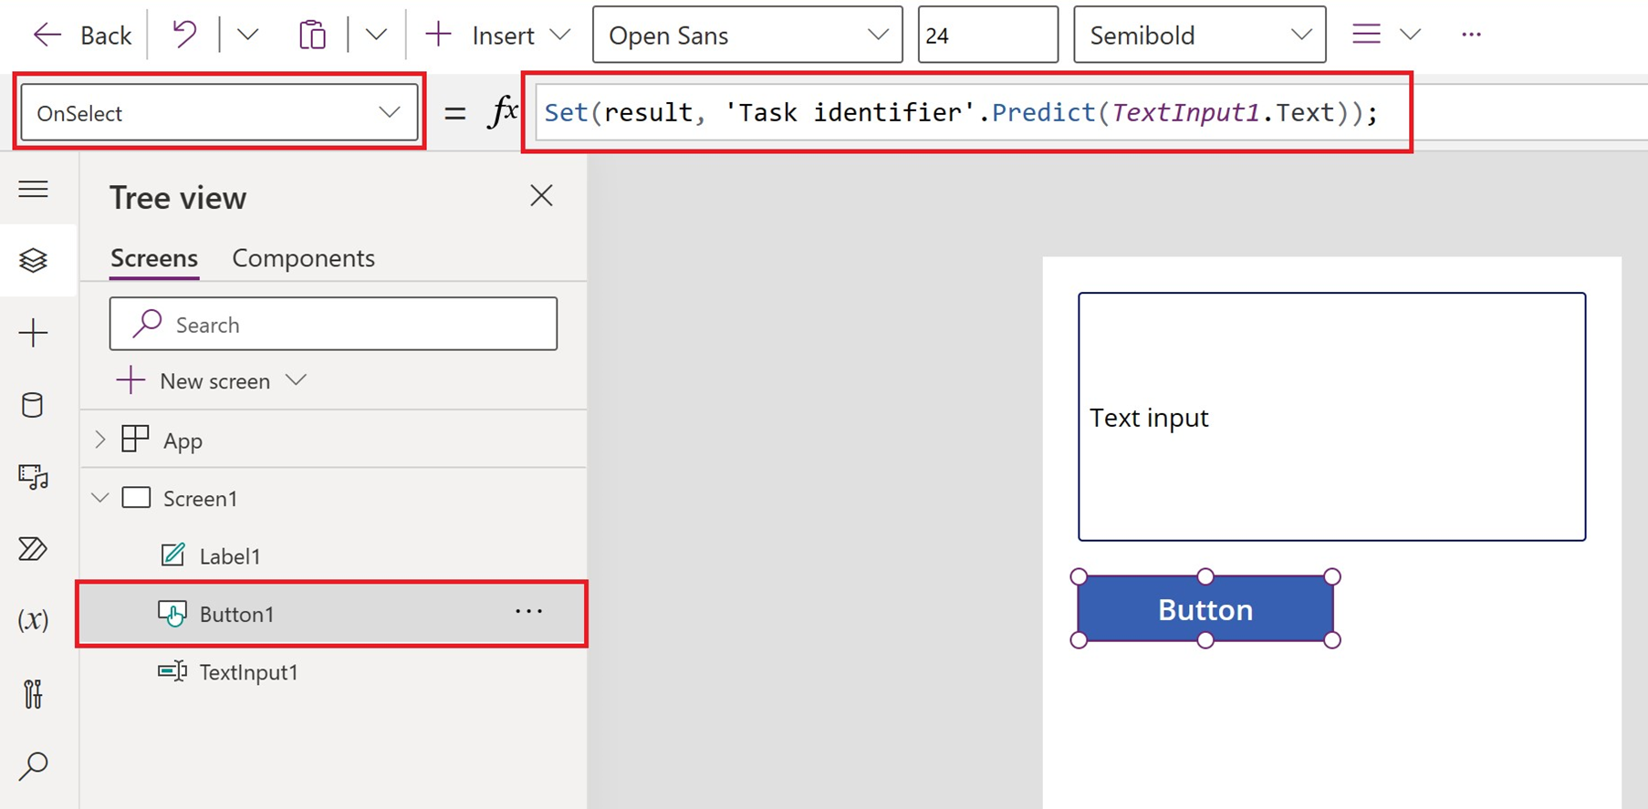
Task: Click the Text input box on canvas
Action: [x=1331, y=417]
